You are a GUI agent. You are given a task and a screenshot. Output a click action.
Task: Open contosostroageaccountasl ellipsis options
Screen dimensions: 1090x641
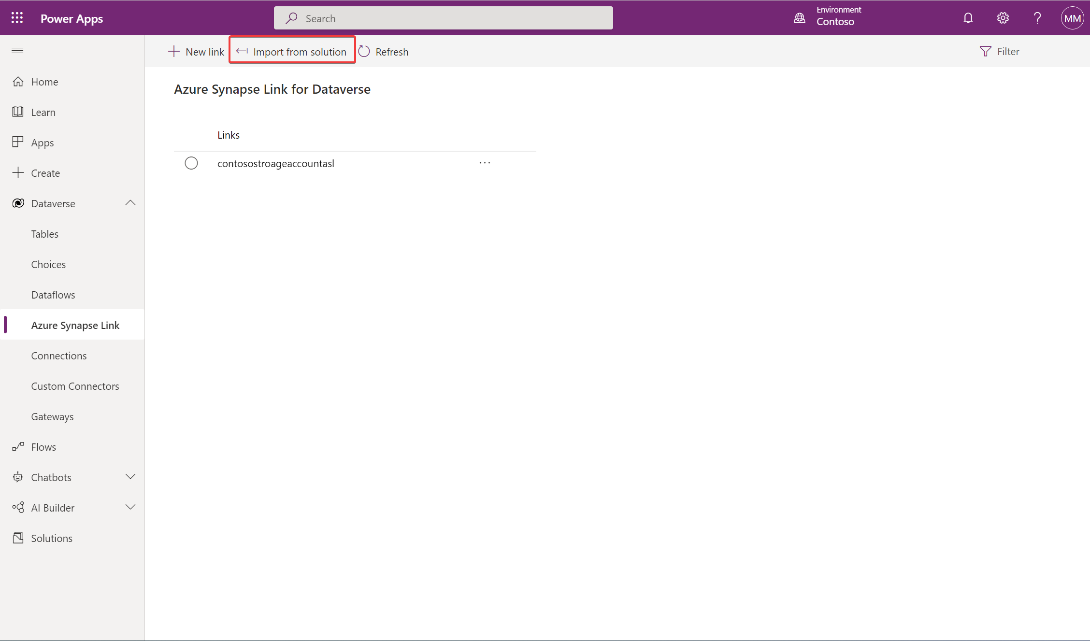485,162
